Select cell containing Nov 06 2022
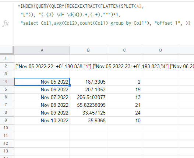Screen dimensions: 194x158 [42, 89]
